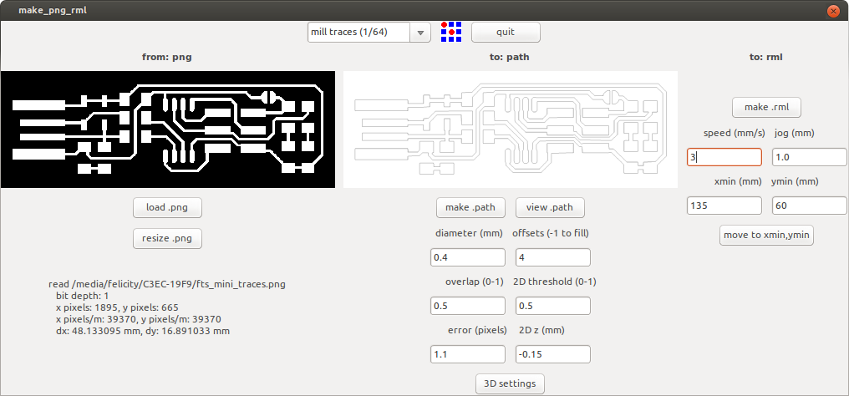849x396 pixels.
Task: Click the '2D threshold (0-1)' label
Action: pyautogui.click(x=554, y=282)
